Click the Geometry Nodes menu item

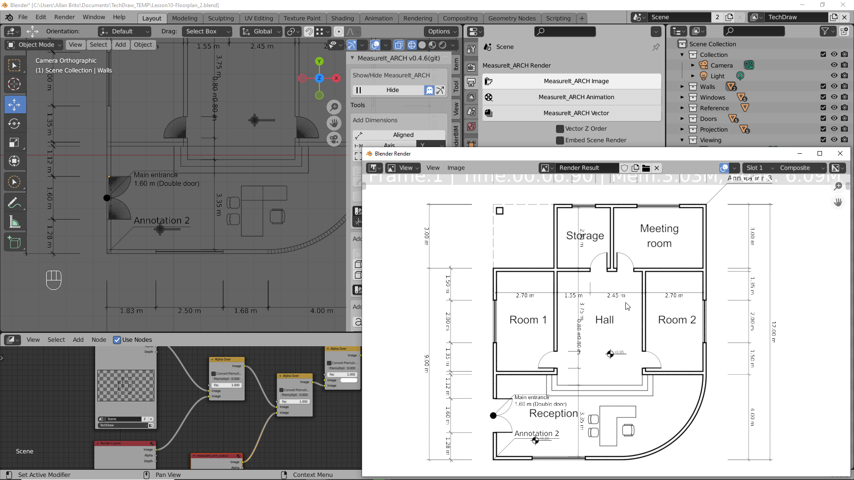pyautogui.click(x=512, y=18)
